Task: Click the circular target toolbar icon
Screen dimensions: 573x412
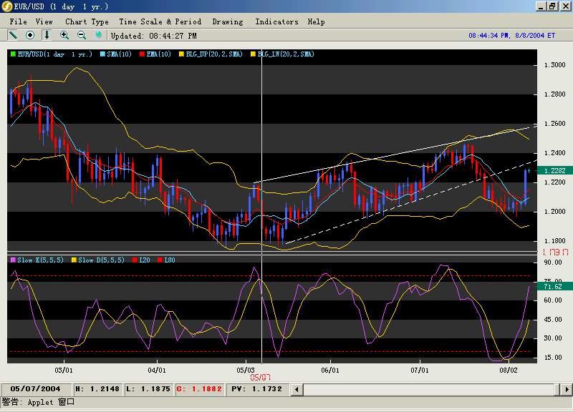Action: pyautogui.click(x=30, y=35)
